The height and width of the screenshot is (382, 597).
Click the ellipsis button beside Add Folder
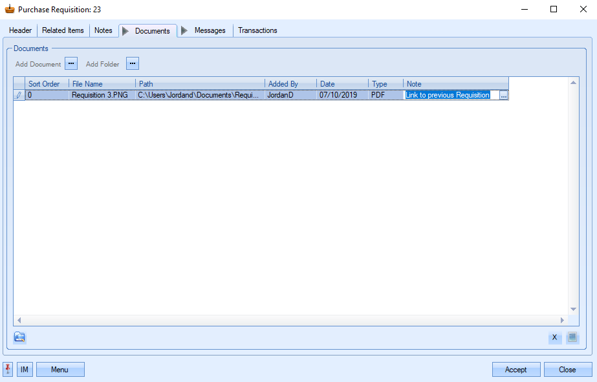(132, 63)
